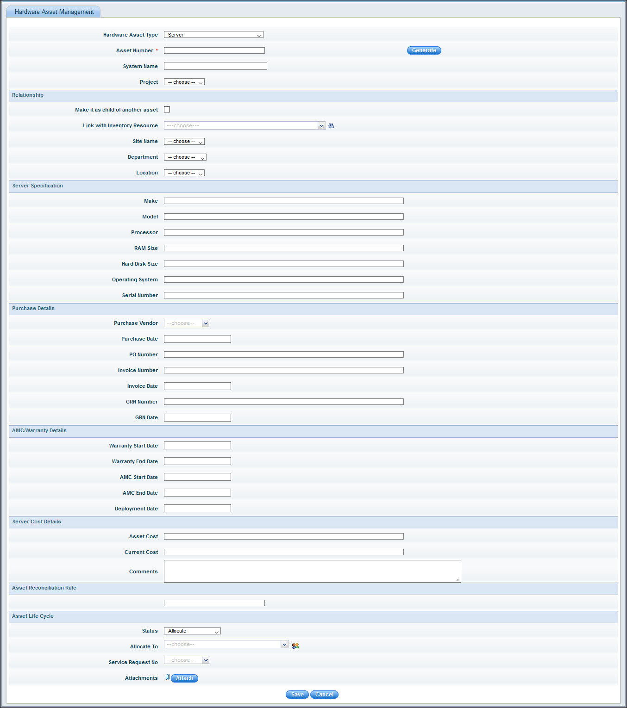Select the Hardware Asset Management tab

(54, 12)
